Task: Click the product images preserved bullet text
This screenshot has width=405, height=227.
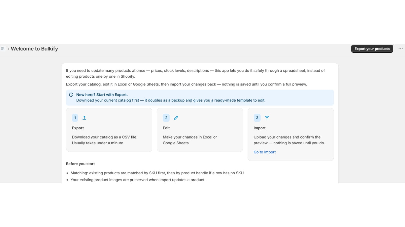Action: click(x=138, y=180)
